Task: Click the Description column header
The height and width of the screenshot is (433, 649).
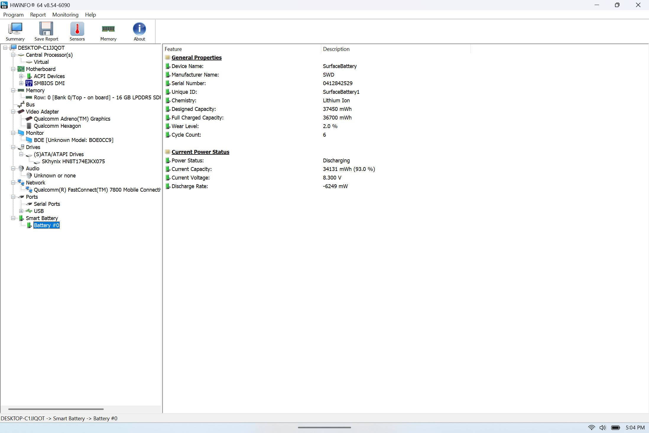Action: point(395,49)
